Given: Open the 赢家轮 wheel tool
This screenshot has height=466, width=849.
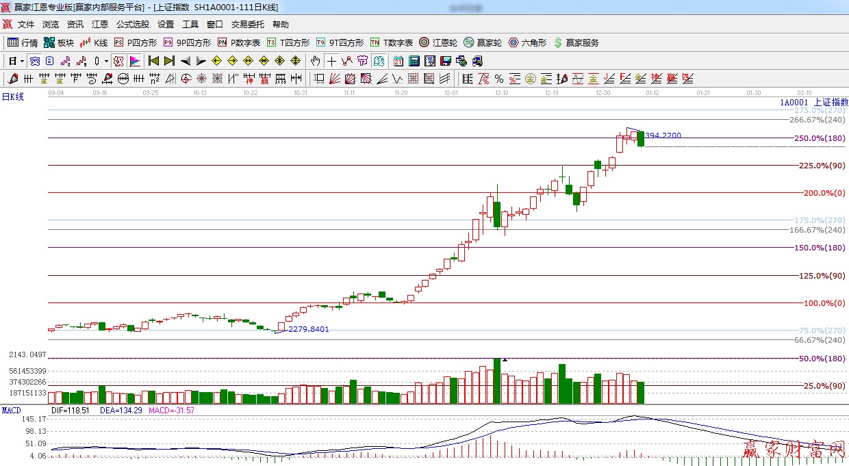Looking at the screenshot, I should click(482, 42).
